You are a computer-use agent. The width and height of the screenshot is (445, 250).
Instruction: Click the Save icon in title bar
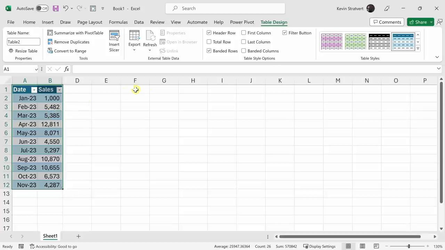pyautogui.click(x=56, y=8)
